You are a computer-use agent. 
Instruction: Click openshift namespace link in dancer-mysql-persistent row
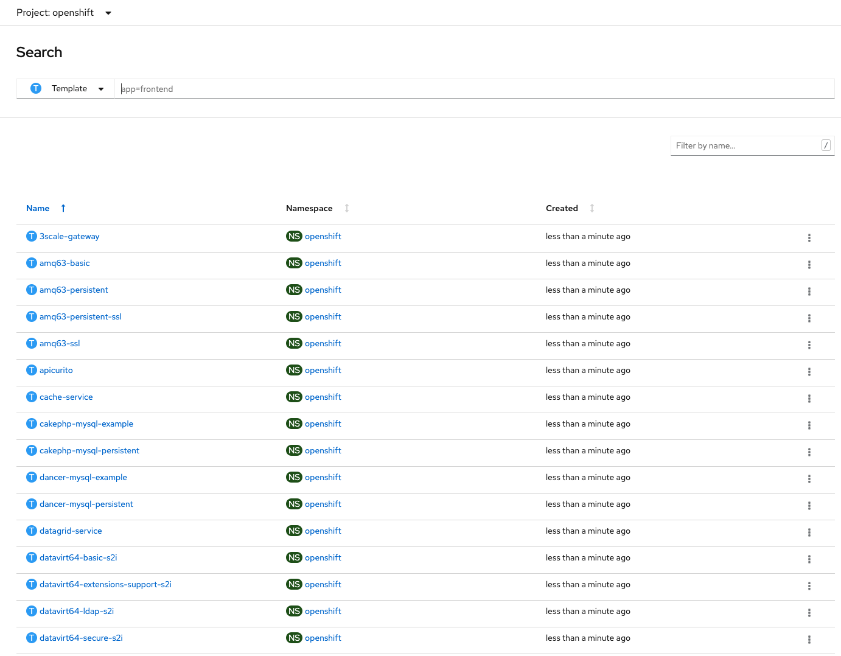tap(323, 504)
